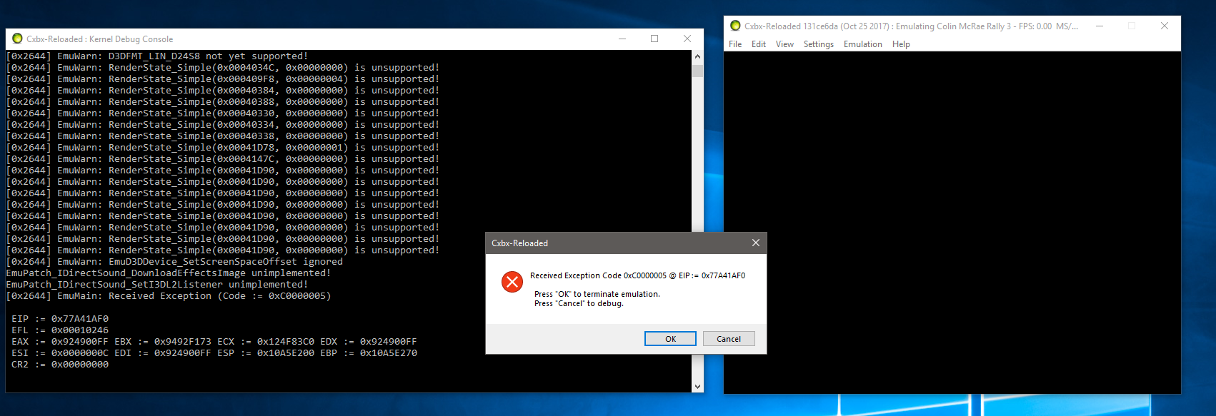Minimize the Kernel Debug Console window
The height and width of the screenshot is (416, 1216).
(622, 39)
